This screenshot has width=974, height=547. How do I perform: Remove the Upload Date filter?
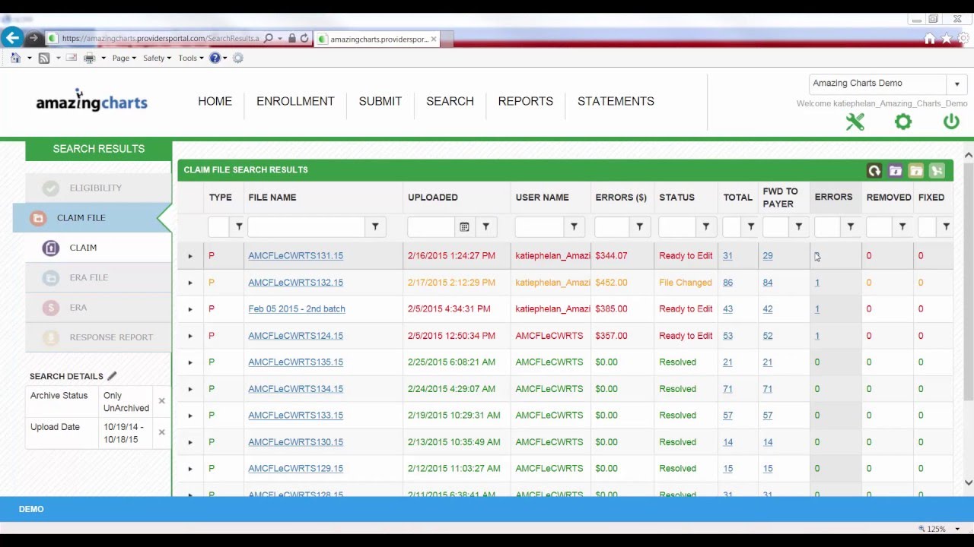161,432
